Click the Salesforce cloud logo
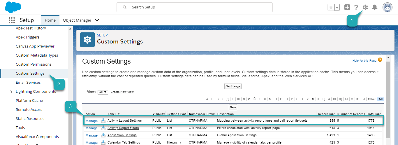Image resolution: width=398 pixels, height=145 pixels. [13, 7]
